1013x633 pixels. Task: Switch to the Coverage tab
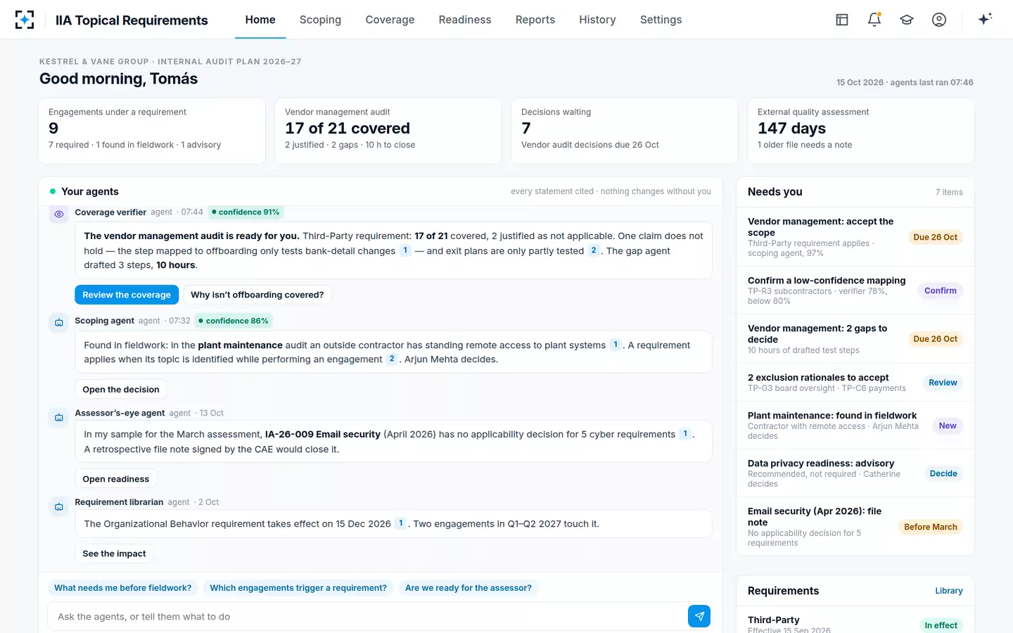[x=390, y=20]
